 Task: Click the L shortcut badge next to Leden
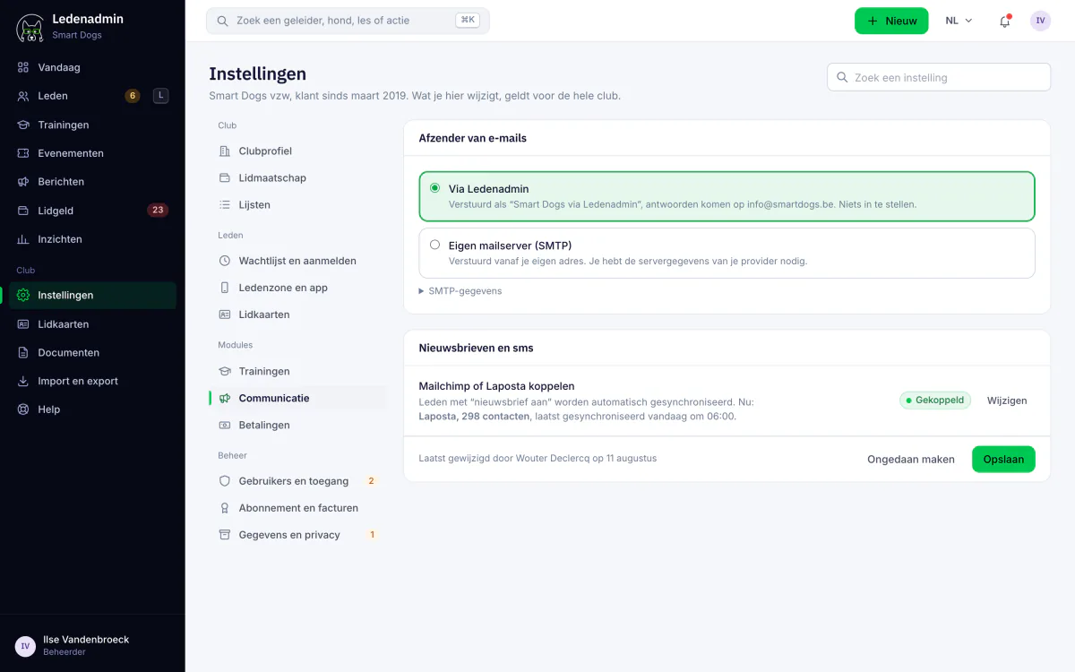[160, 96]
